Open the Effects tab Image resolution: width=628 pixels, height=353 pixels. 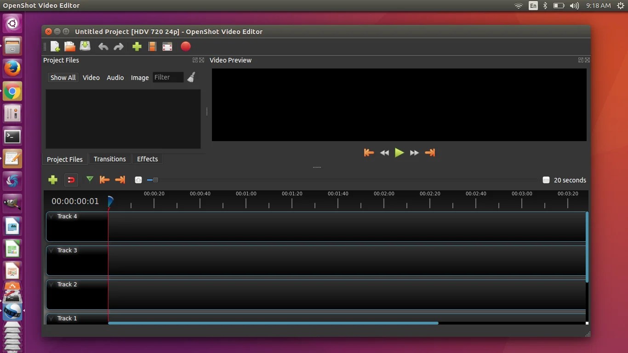click(147, 159)
